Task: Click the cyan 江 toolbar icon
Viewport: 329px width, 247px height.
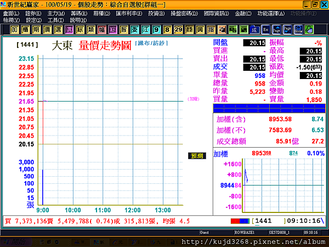Action: pos(145,30)
